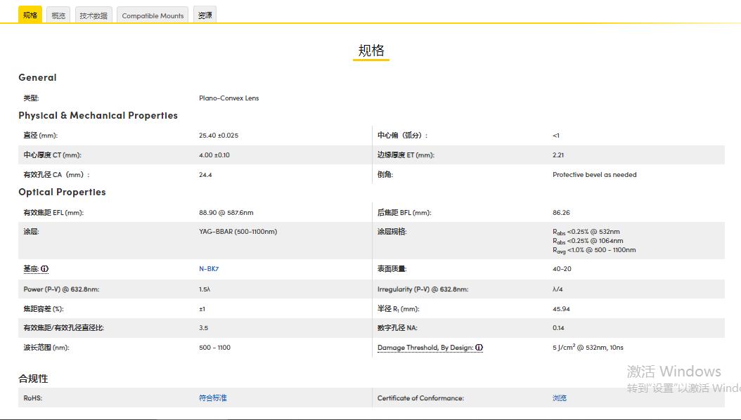Select the 规格 tab
Image resolution: width=741 pixels, height=420 pixels.
[29, 14]
